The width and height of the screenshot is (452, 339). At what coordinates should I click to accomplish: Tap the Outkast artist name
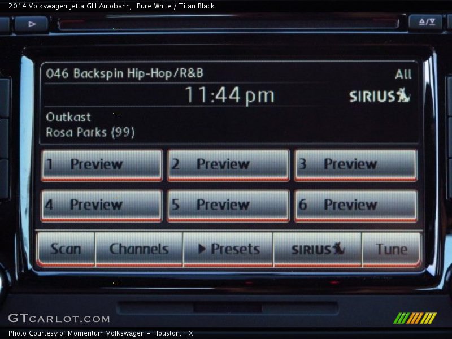pyautogui.click(x=68, y=118)
